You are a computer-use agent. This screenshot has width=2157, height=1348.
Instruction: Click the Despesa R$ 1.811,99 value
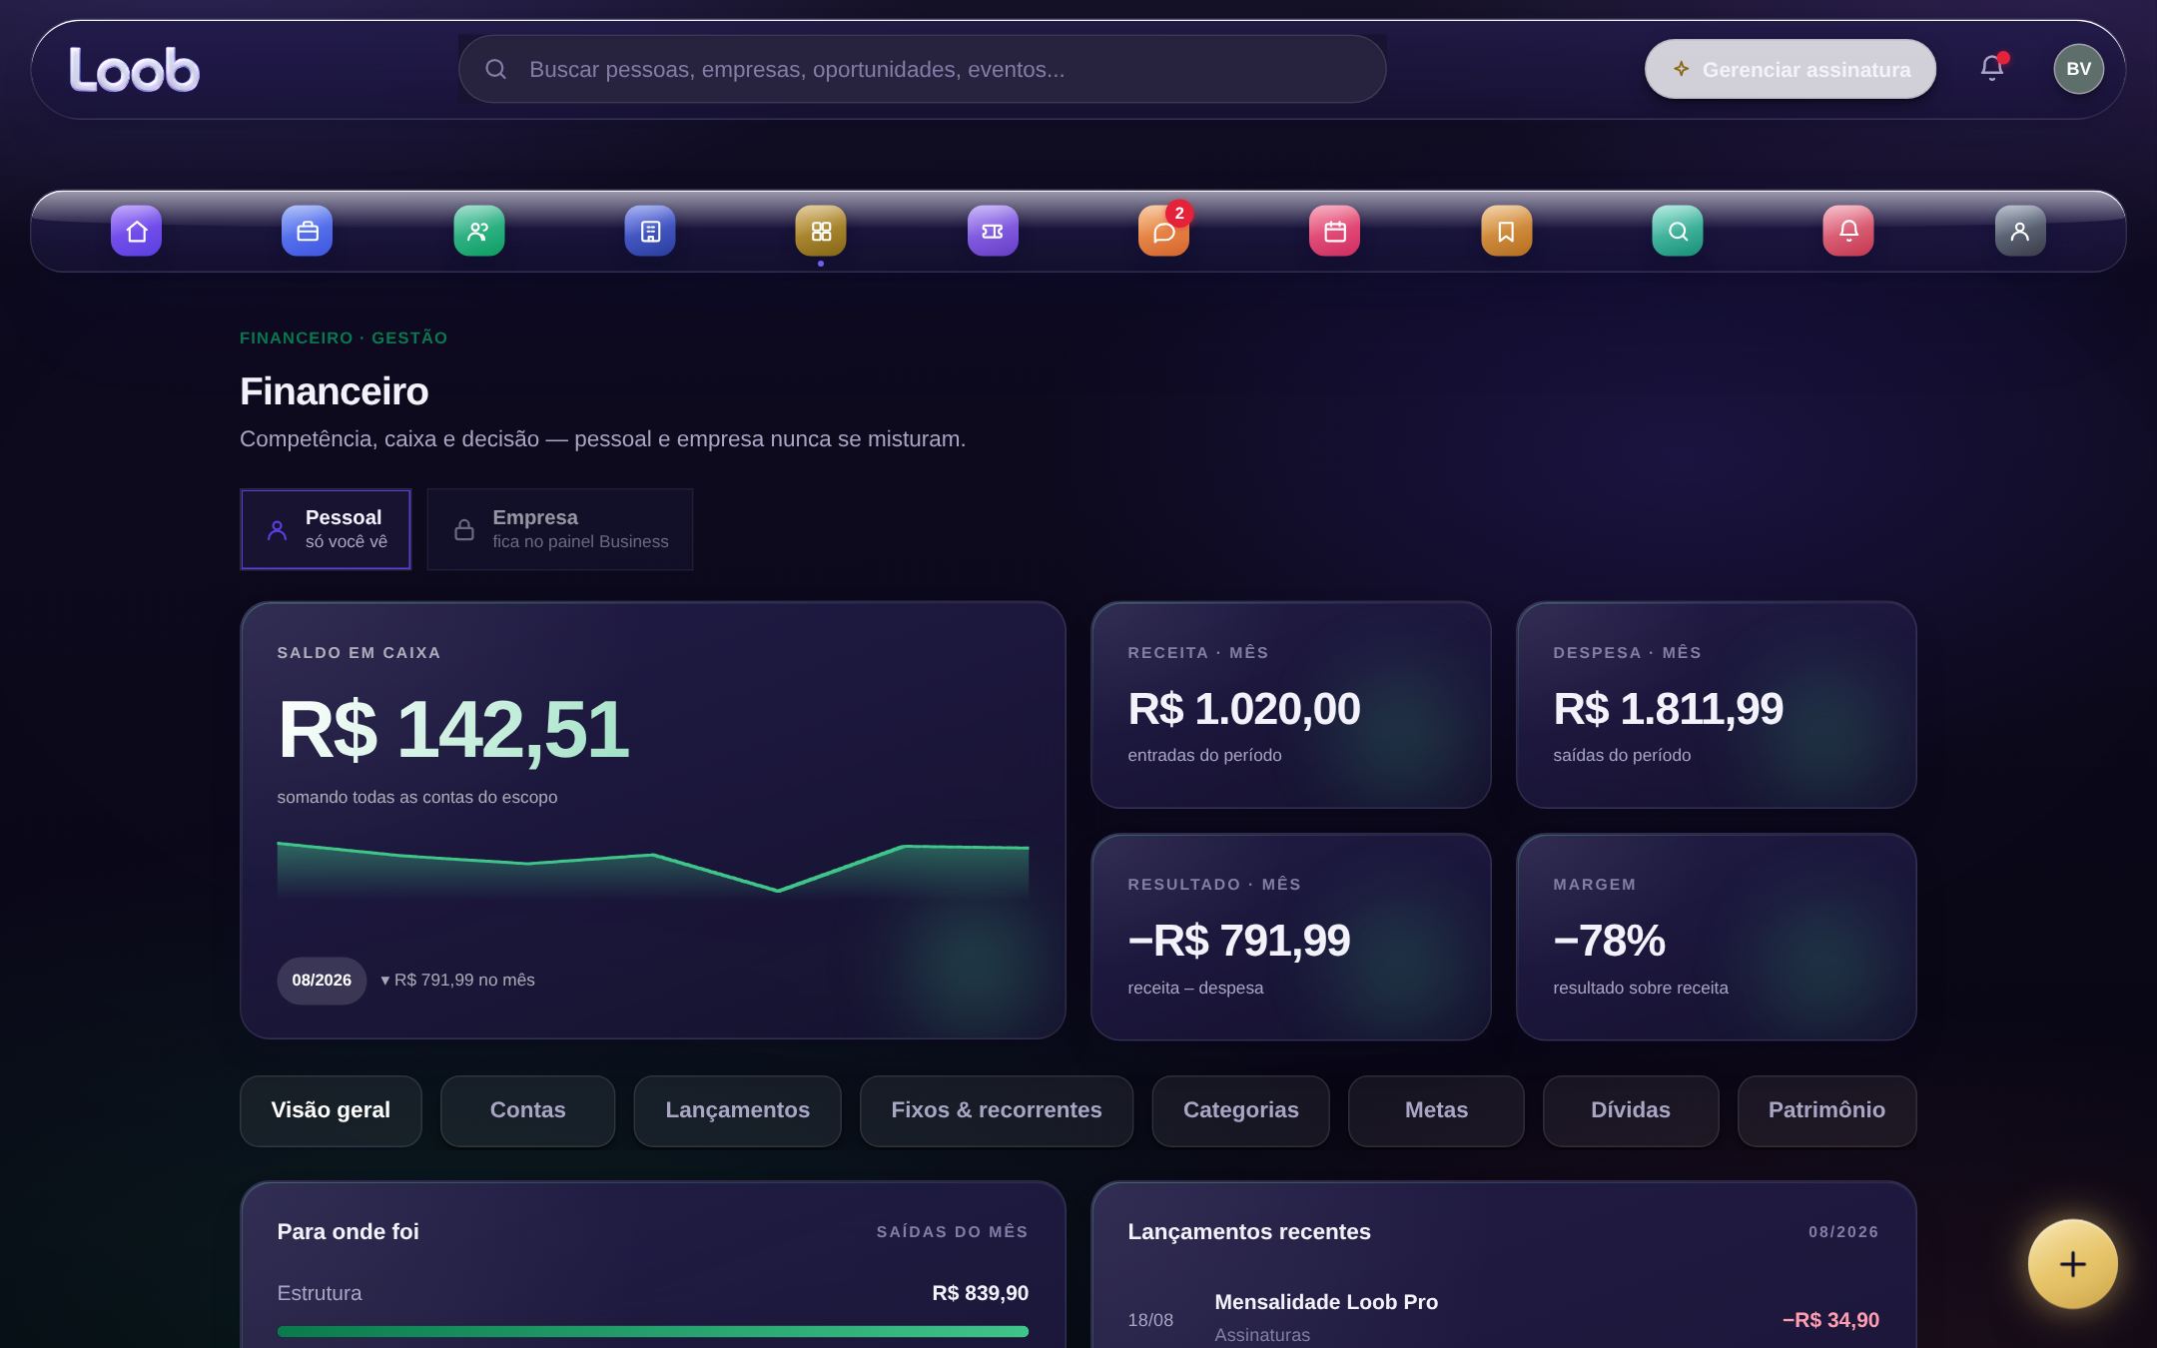click(1669, 709)
